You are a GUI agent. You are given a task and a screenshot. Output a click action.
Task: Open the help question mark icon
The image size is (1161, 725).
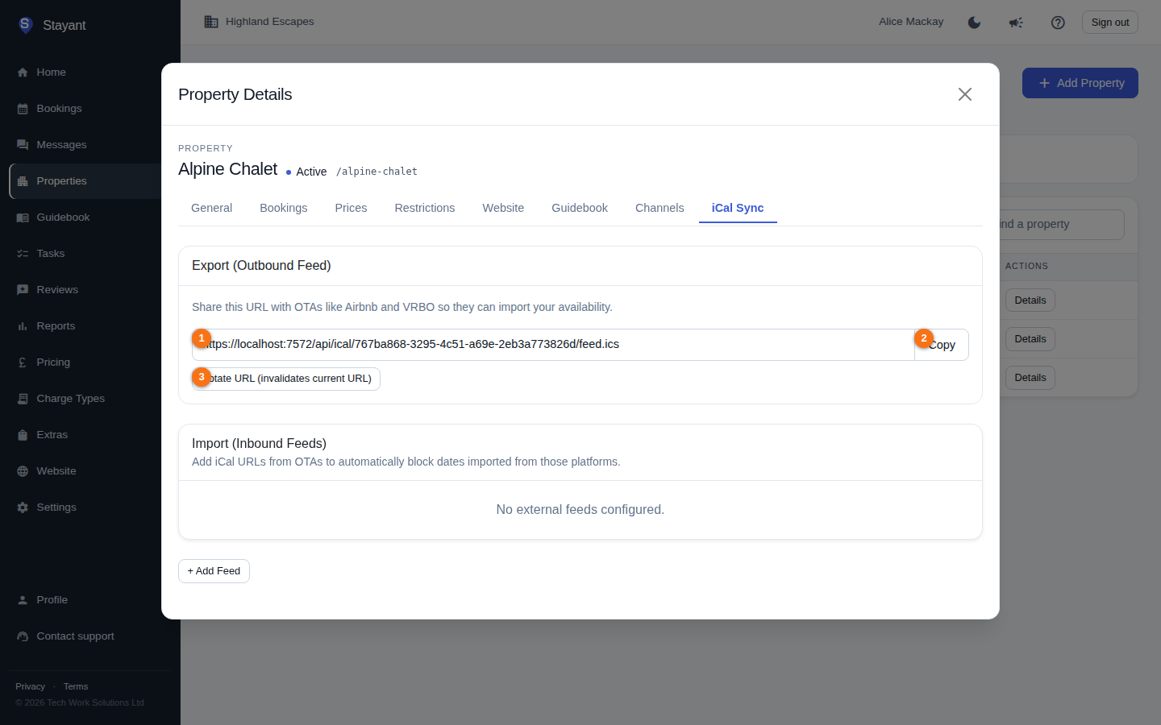[x=1058, y=23]
